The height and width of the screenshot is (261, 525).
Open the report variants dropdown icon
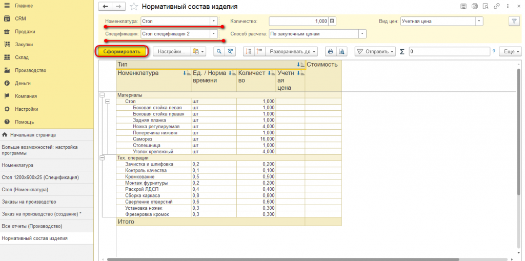(x=198, y=52)
